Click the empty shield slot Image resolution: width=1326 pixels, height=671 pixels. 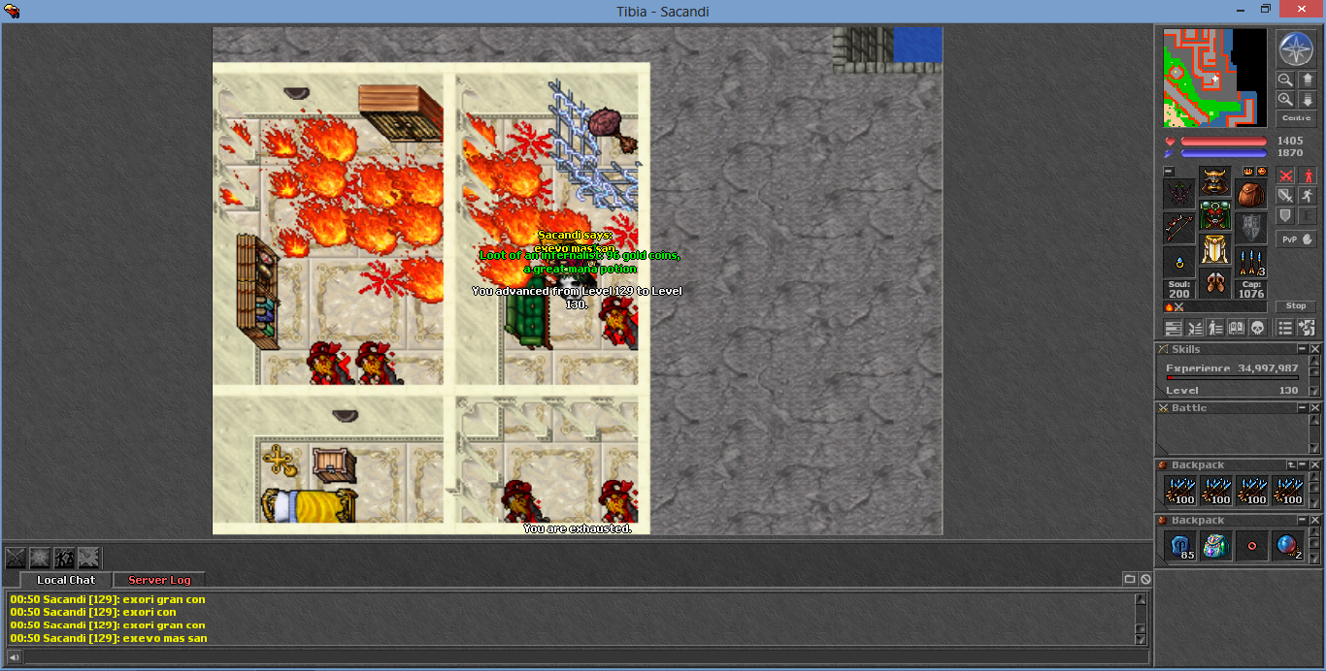tap(1250, 228)
